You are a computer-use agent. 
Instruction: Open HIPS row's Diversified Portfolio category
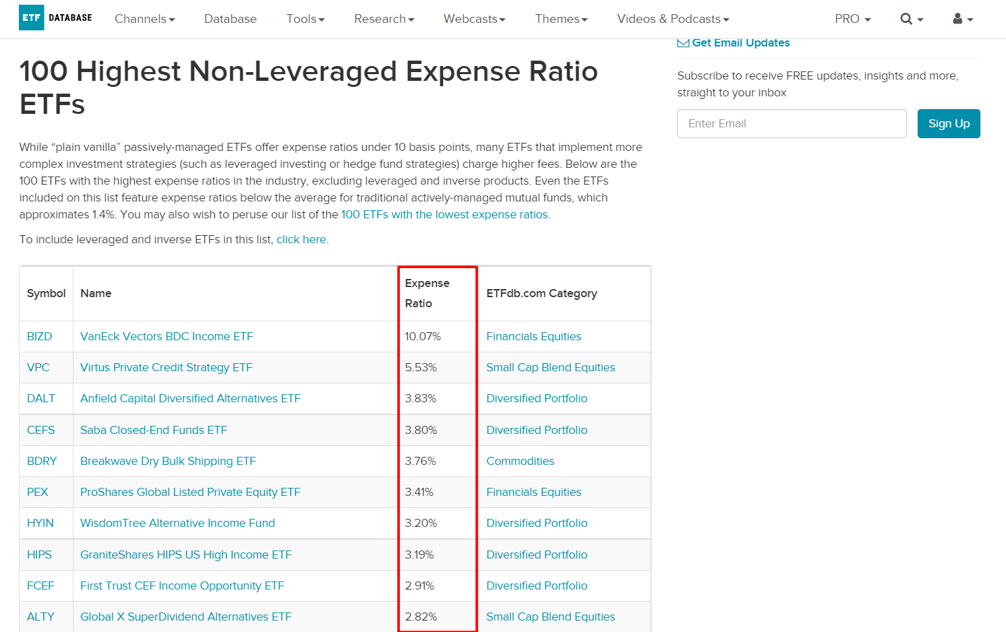(x=537, y=555)
